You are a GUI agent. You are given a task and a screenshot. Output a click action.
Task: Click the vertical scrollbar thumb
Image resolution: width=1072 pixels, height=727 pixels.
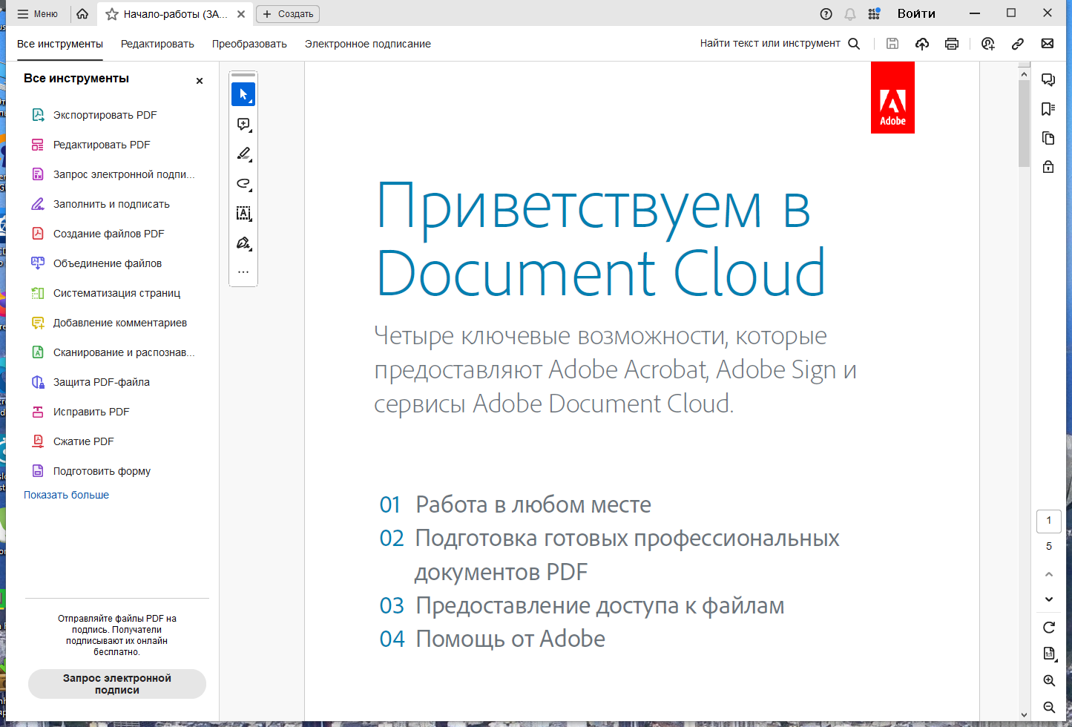point(1024,124)
